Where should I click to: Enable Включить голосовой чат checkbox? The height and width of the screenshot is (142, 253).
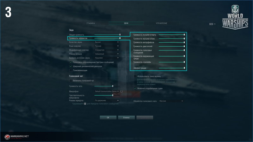coord(71,80)
